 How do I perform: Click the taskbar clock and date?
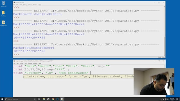[x=172, y=99]
